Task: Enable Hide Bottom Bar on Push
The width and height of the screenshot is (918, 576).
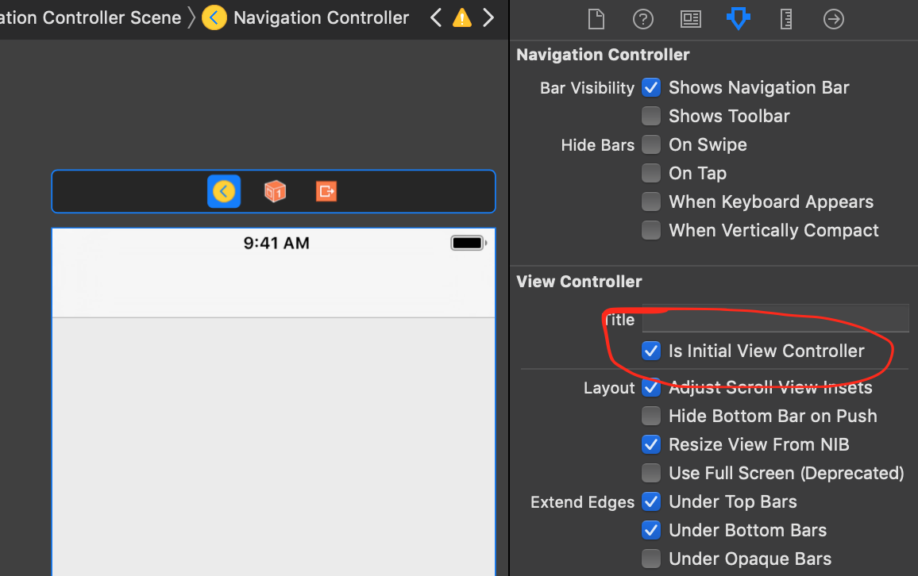Action: (651, 416)
